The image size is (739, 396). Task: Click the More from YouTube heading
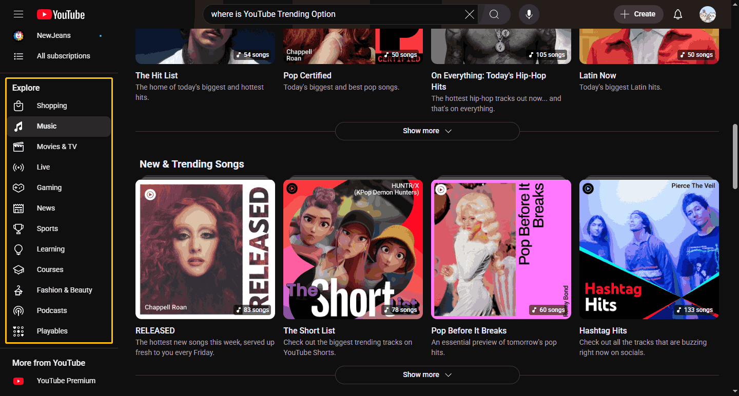pos(49,363)
